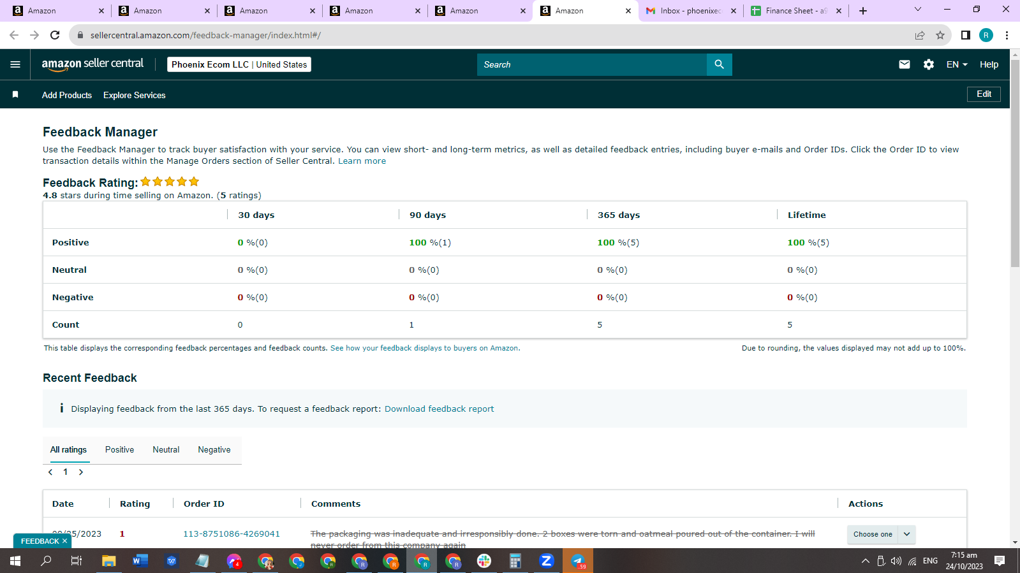Open Task View on the taskbar
Viewport: 1020px width, 573px height.
77,561
